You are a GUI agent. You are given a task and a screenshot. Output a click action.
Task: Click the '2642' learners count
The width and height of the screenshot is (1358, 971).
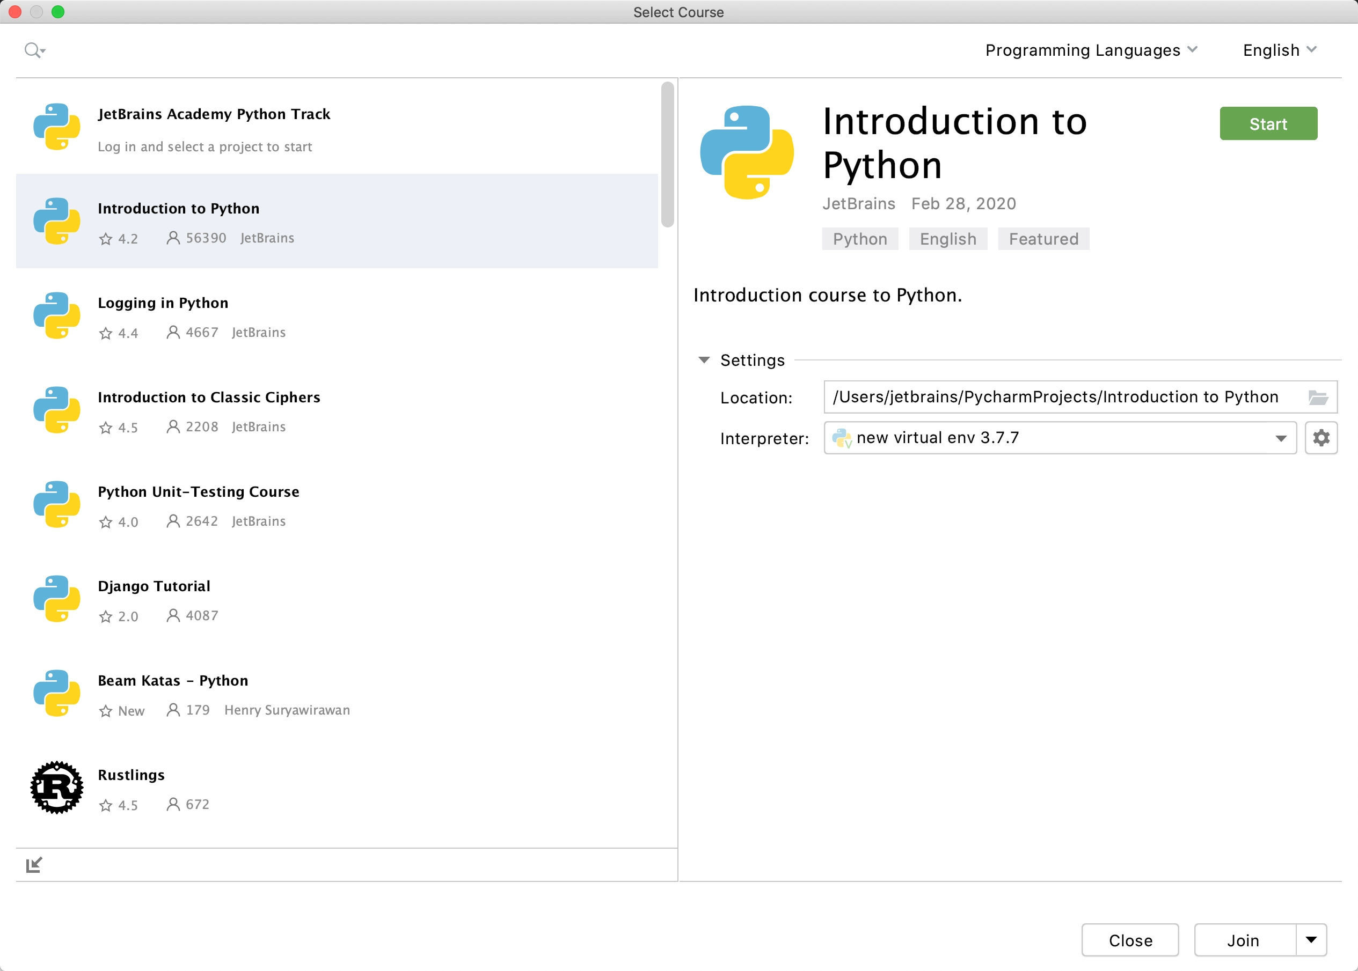pyautogui.click(x=202, y=521)
